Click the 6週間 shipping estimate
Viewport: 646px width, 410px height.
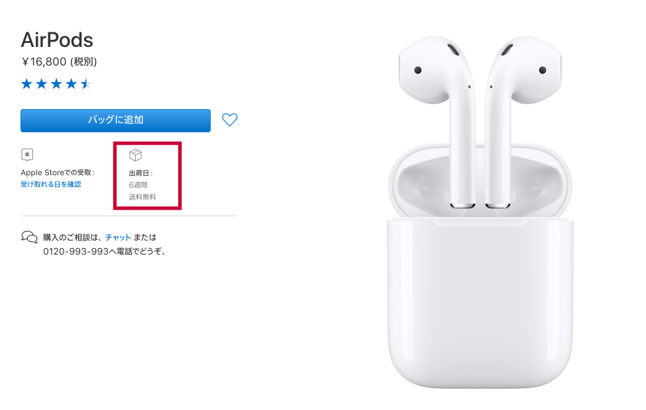138,185
